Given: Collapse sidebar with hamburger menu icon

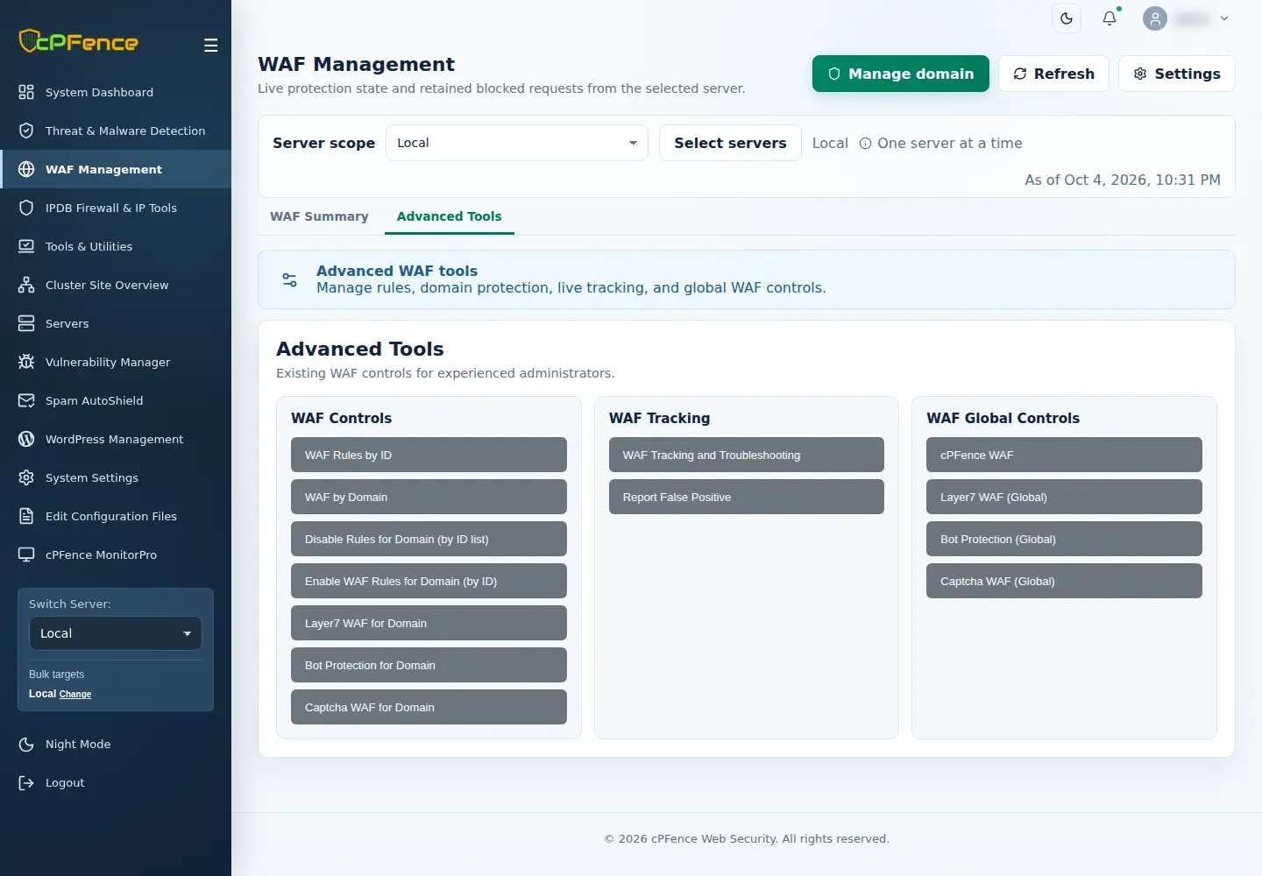Looking at the screenshot, I should click(210, 46).
